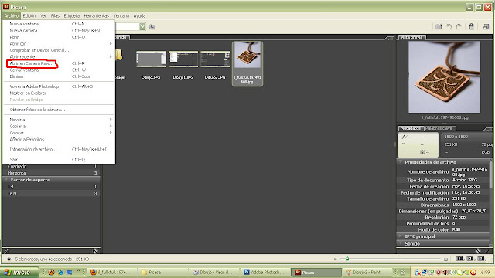Click the create new folder icon
This screenshot has height=278, width=495.
point(439,27)
